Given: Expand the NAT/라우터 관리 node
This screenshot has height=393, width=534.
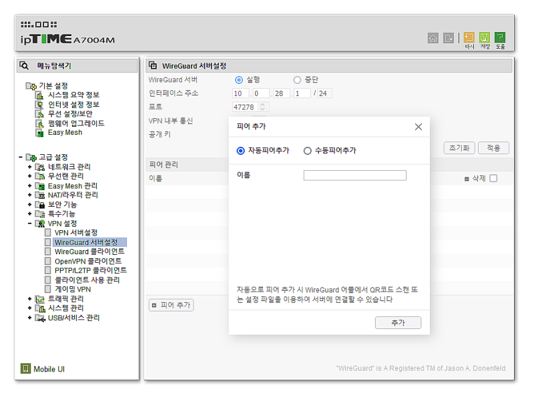Looking at the screenshot, I should (x=29, y=195).
